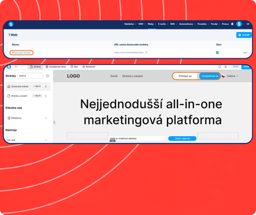The width and height of the screenshot is (256, 215).
Task: Select the Domovská stránka page row
Action: (28, 86)
